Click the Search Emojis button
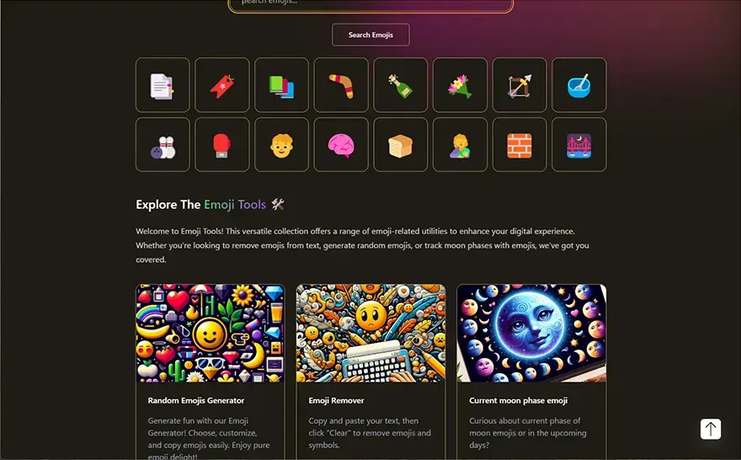741x460 pixels. click(370, 35)
